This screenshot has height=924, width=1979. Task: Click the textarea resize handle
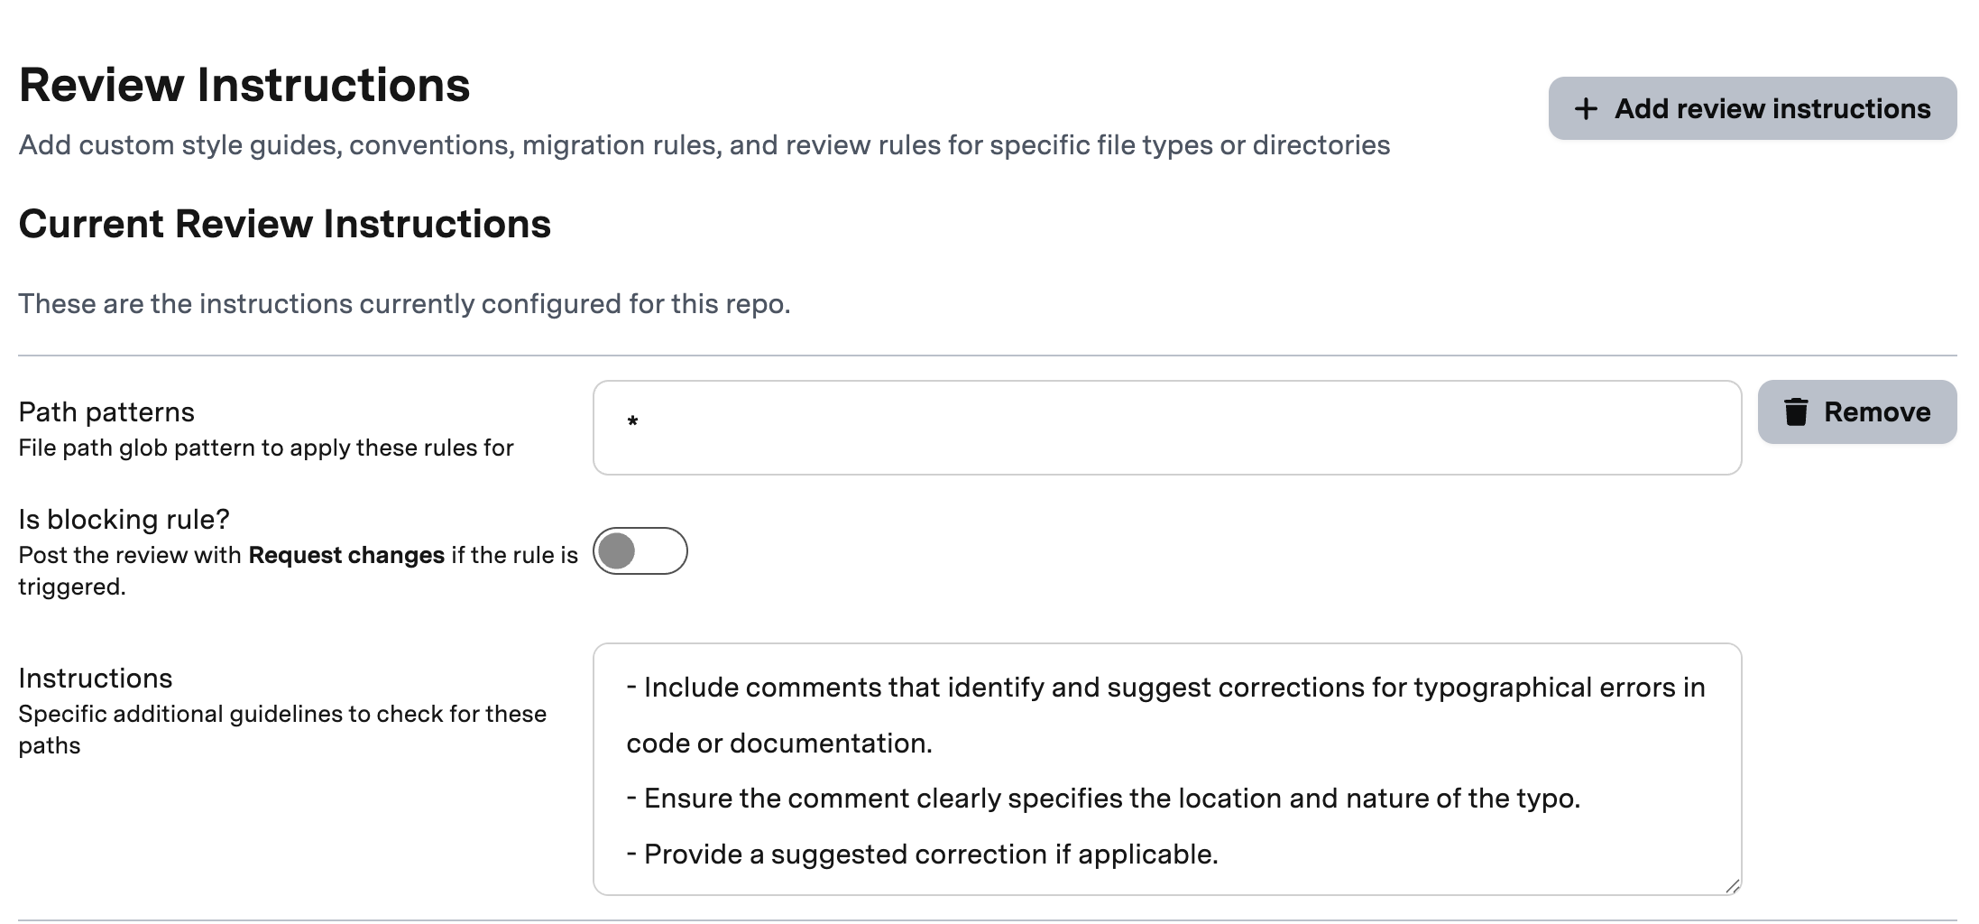1731,887
